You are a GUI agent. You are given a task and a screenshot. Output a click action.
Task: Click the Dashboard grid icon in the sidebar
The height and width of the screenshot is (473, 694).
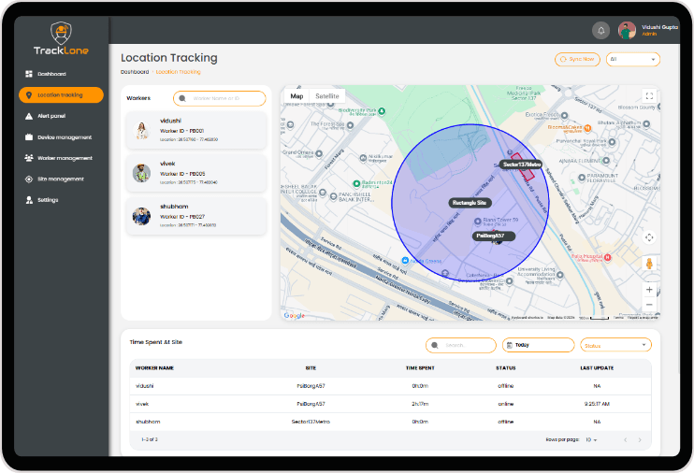[x=29, y=74]
